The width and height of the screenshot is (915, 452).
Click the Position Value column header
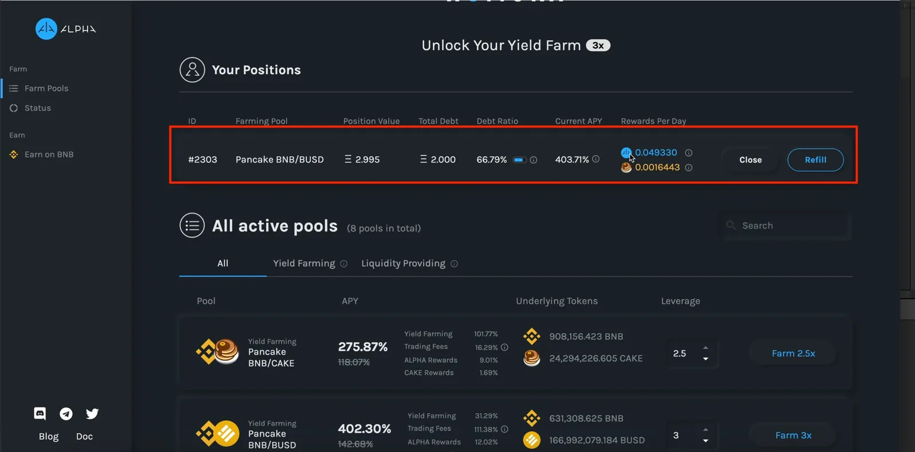(371, 121)
